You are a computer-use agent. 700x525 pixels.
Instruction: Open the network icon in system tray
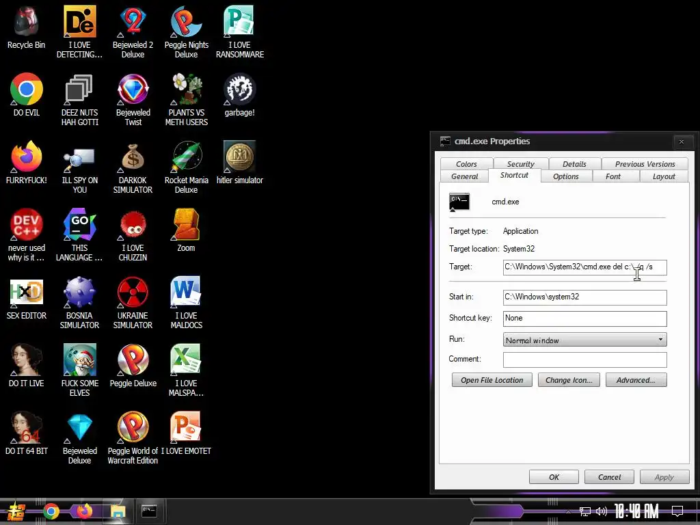click(585, 511)
